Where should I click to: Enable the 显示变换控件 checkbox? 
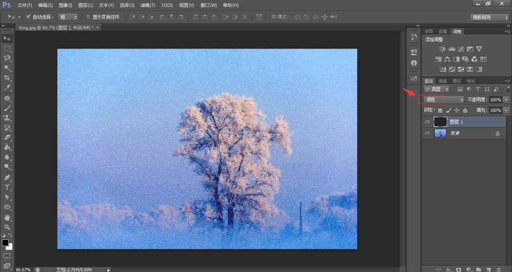coord(88,17)
